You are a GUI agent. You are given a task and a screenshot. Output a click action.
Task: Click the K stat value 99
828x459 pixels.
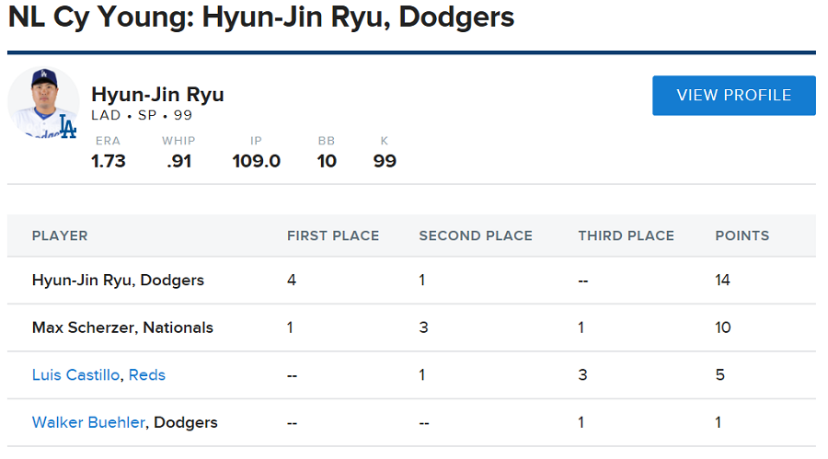point(385,161)
